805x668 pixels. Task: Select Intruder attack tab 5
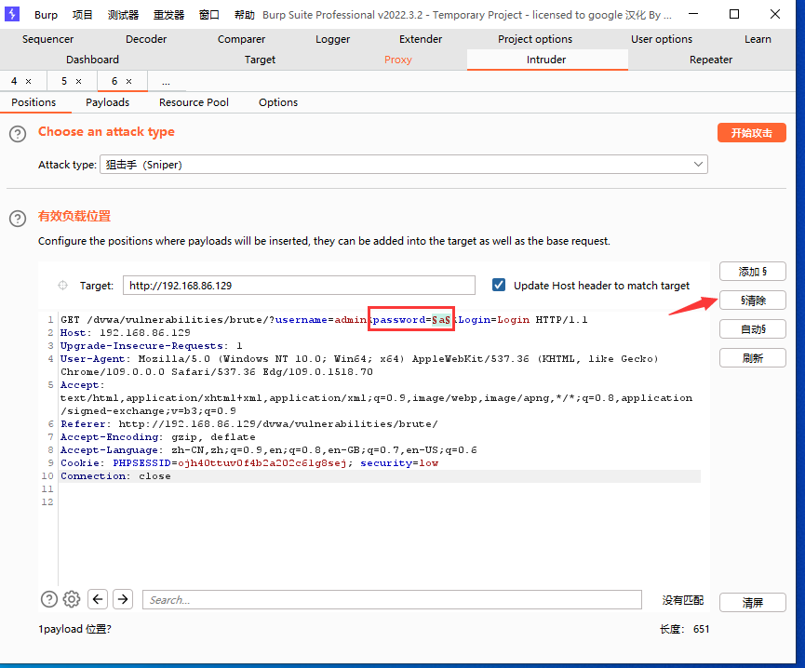click(x=64, y=81)
